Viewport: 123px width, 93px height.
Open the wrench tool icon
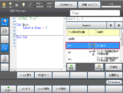tap(30, 5)
